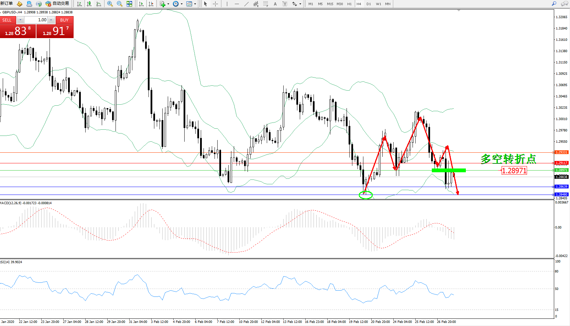Click the zoom in magnifier icon
Image resolution: width=570 pixels, height=326 pixels.
[x=110, y=4]
